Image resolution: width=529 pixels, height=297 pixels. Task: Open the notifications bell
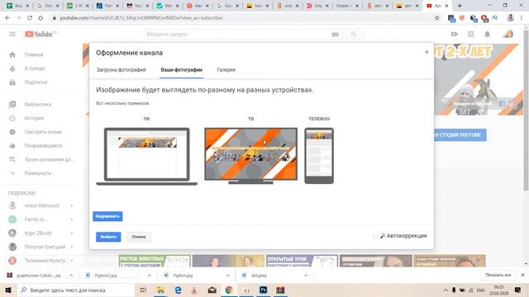pyautogui.click(x=487, y=34)
